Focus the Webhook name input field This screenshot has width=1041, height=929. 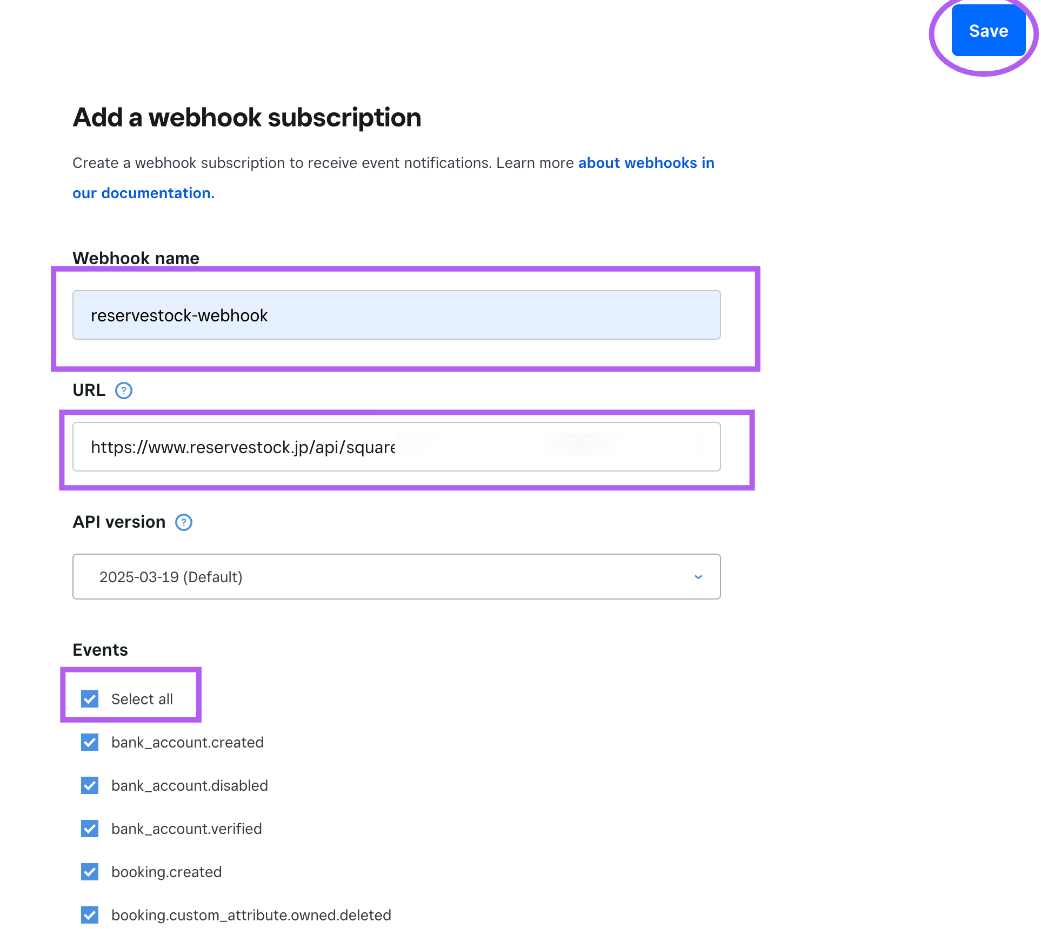tap(396, 315)
